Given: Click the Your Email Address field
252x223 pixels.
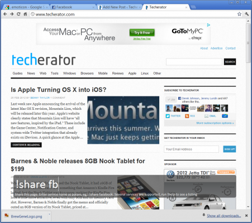Looking at the screenshot, I should [x=191, y=149].
